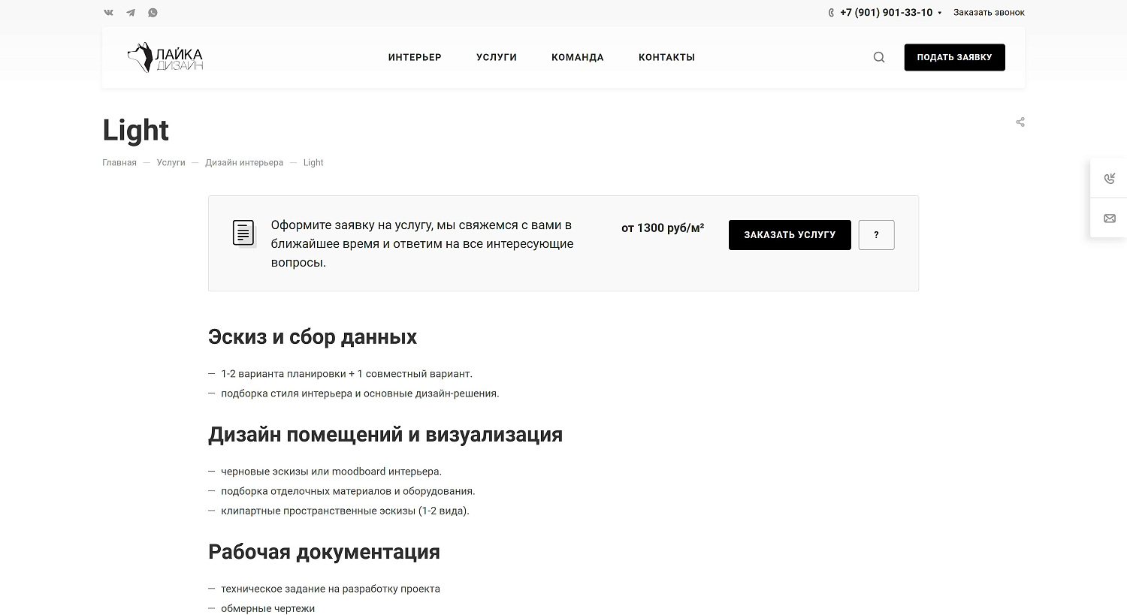
Task: Switch to the КОМАНДА section
Action: pos(577,56)
